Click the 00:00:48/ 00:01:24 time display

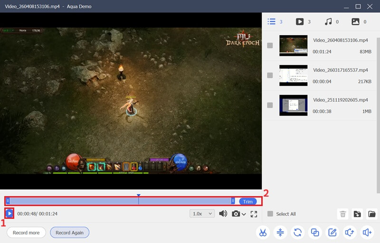[38, 214]
